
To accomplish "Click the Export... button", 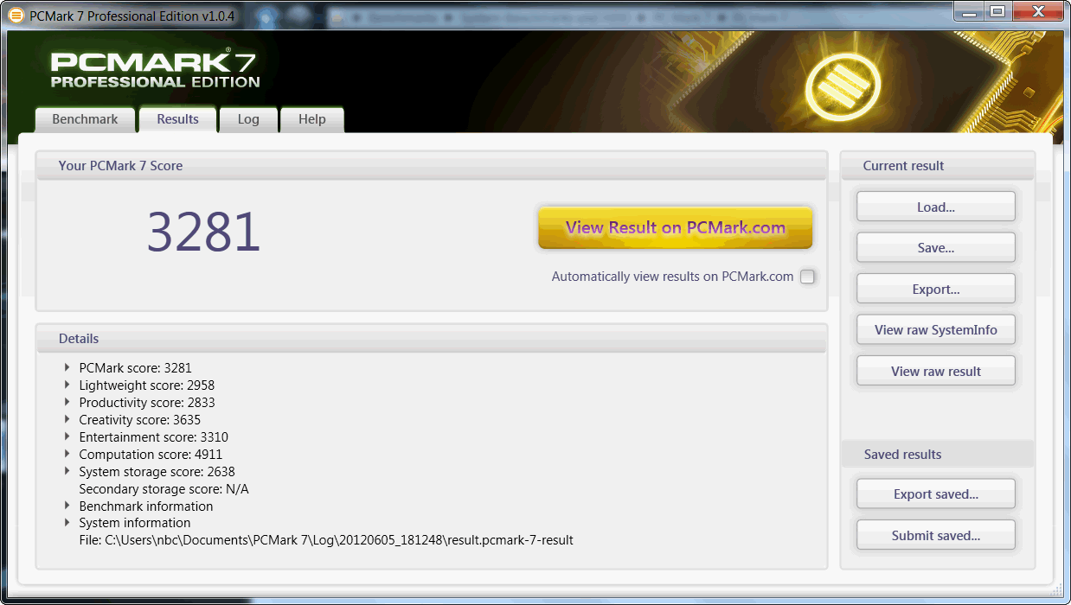I will click(x=936, y=290).
